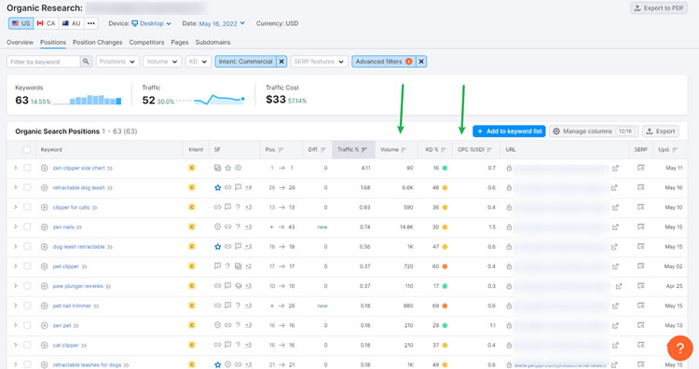Open external URL link for 'zen clipper size chart'
Screen dimensions: 699x369
point(615,168)
